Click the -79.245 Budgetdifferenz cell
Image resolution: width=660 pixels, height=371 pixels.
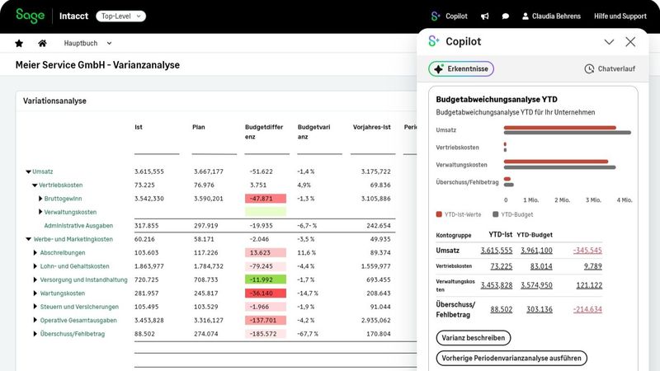pyautogui.click(x=266, y=266)
